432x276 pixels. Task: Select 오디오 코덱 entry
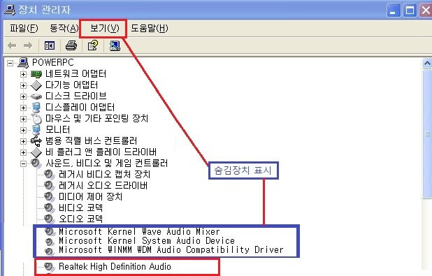click(80, 219)
